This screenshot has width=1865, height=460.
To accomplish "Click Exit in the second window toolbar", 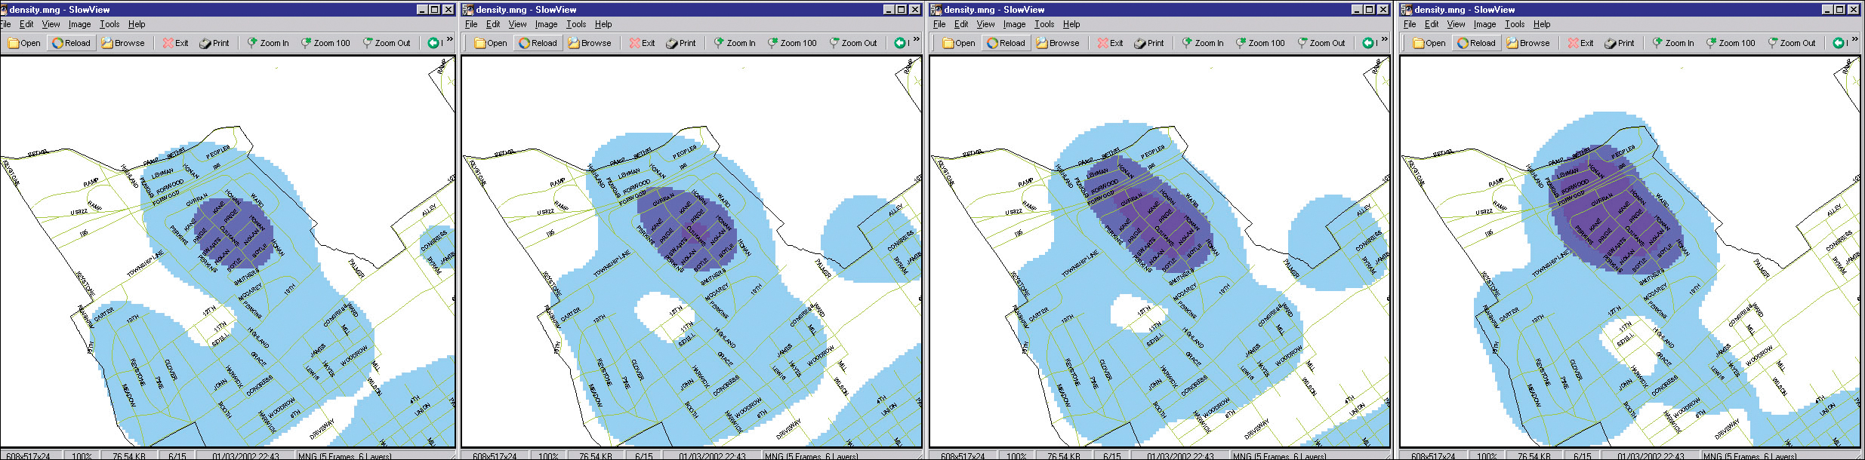I will point(643,43).
